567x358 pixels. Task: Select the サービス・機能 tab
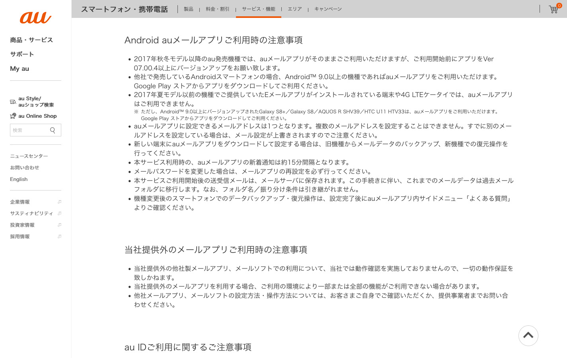click(258, 9)
